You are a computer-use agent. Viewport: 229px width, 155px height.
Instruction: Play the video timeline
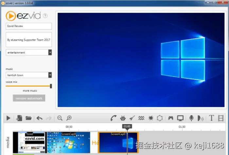pyautogui.click(x=9, y=118)
